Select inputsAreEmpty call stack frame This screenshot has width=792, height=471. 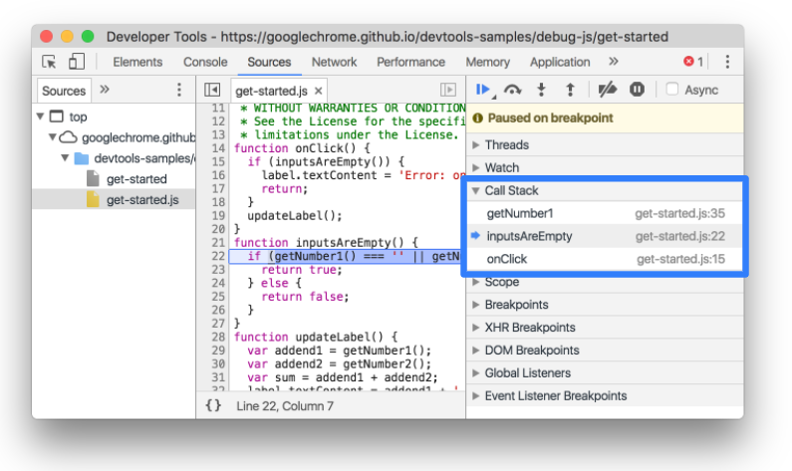coord(605,236)
